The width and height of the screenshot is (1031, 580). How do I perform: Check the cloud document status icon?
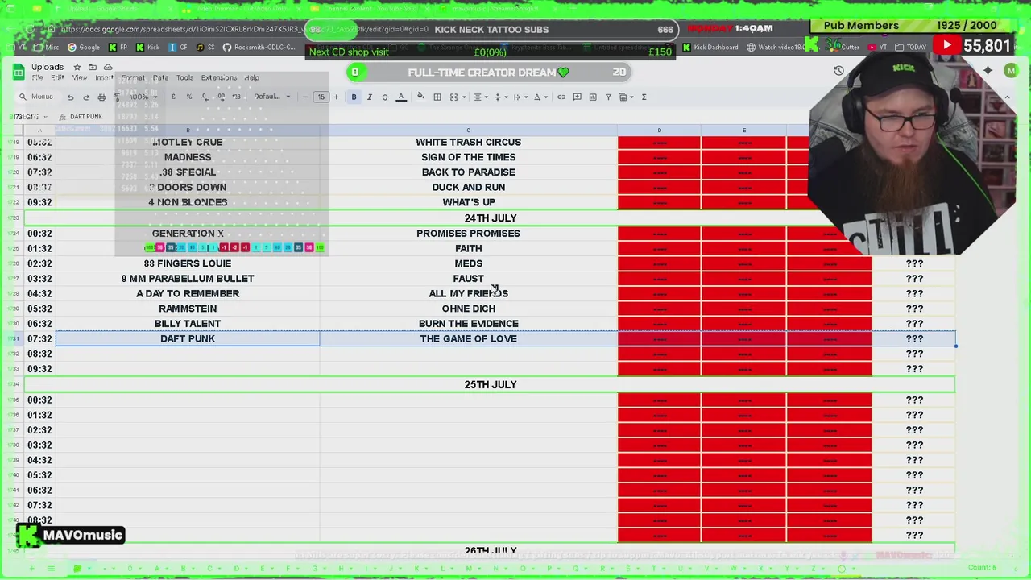pyautogui.click(x=108, y=67)
